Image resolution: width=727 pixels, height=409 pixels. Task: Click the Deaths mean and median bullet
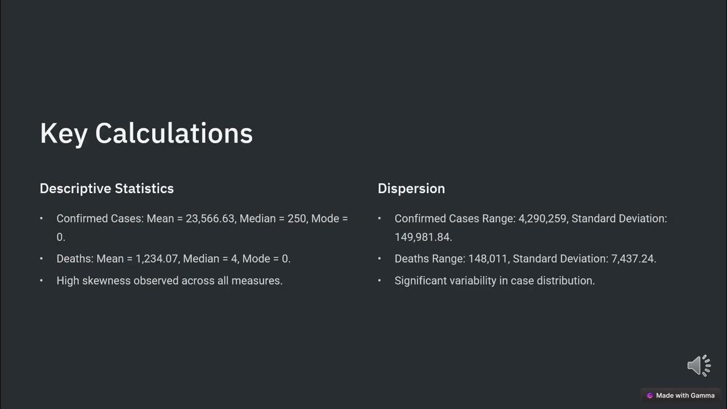tap(173, 258)
